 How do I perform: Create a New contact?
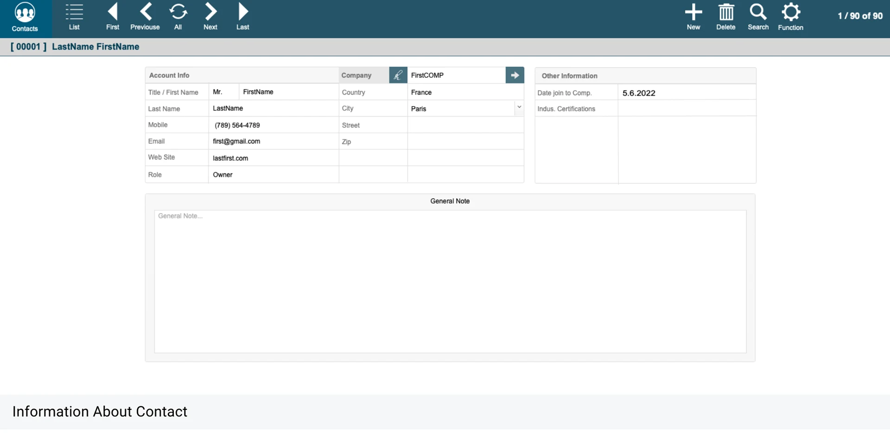(693, 18)
